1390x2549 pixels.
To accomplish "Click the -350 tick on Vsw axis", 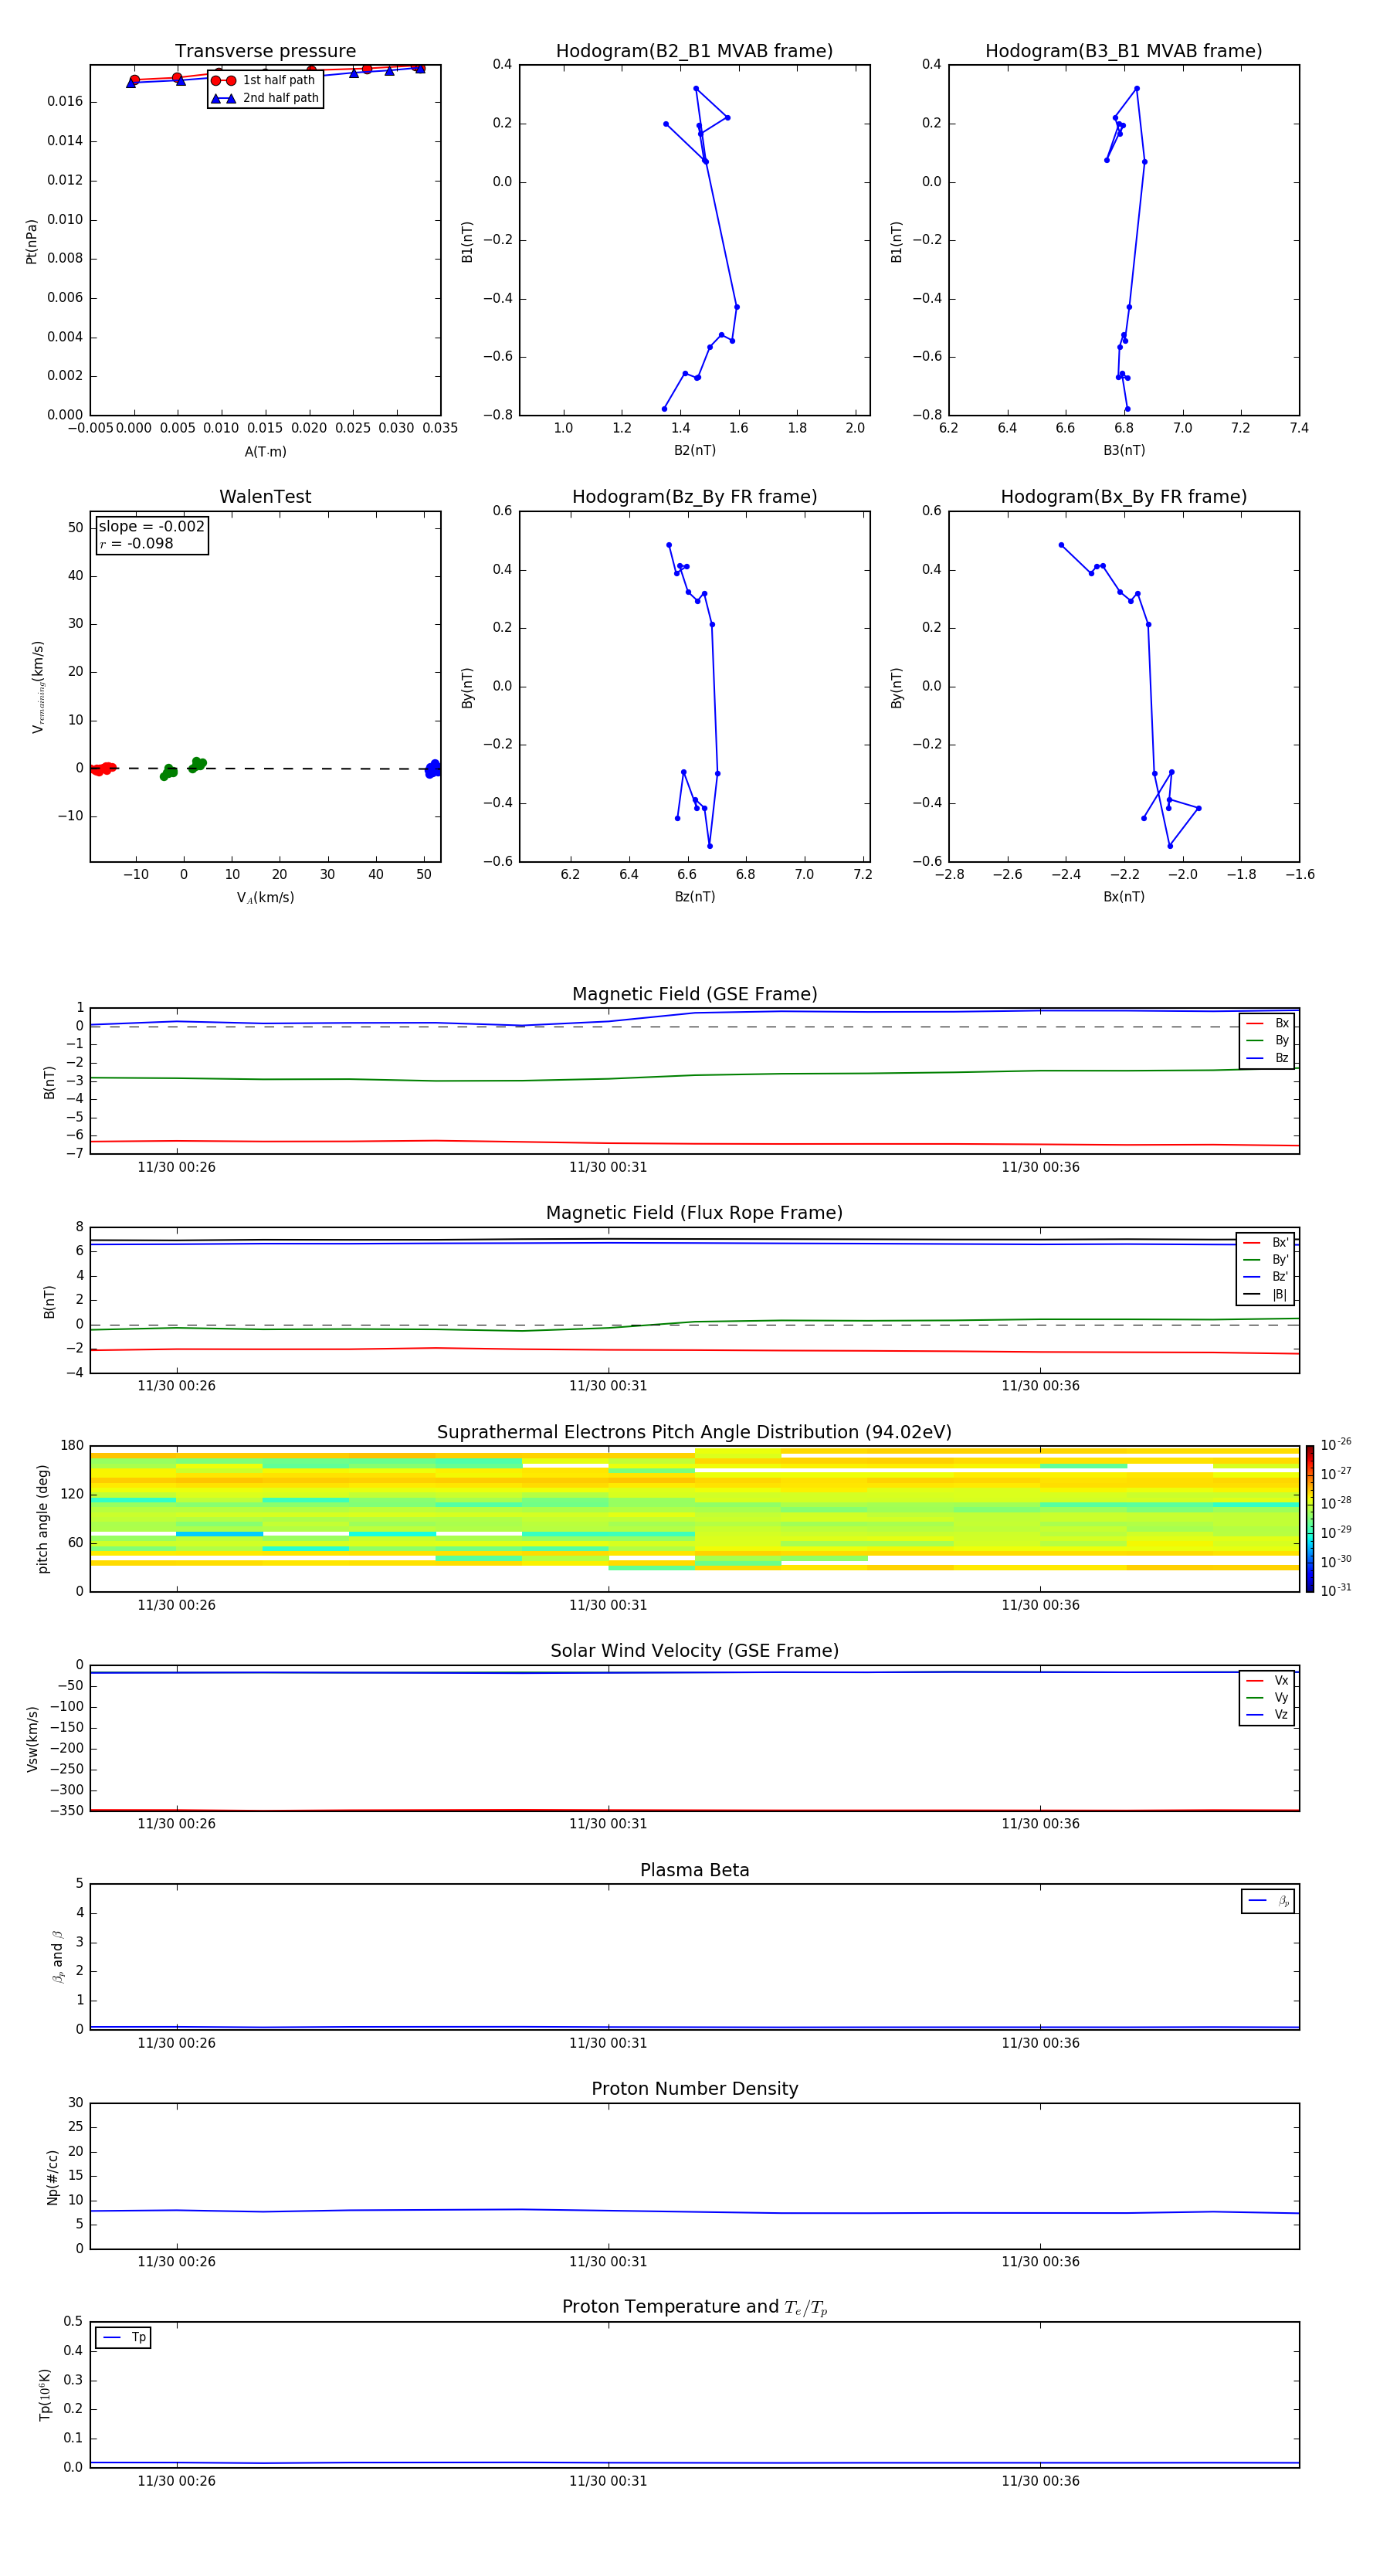I will click(66, 1811).
